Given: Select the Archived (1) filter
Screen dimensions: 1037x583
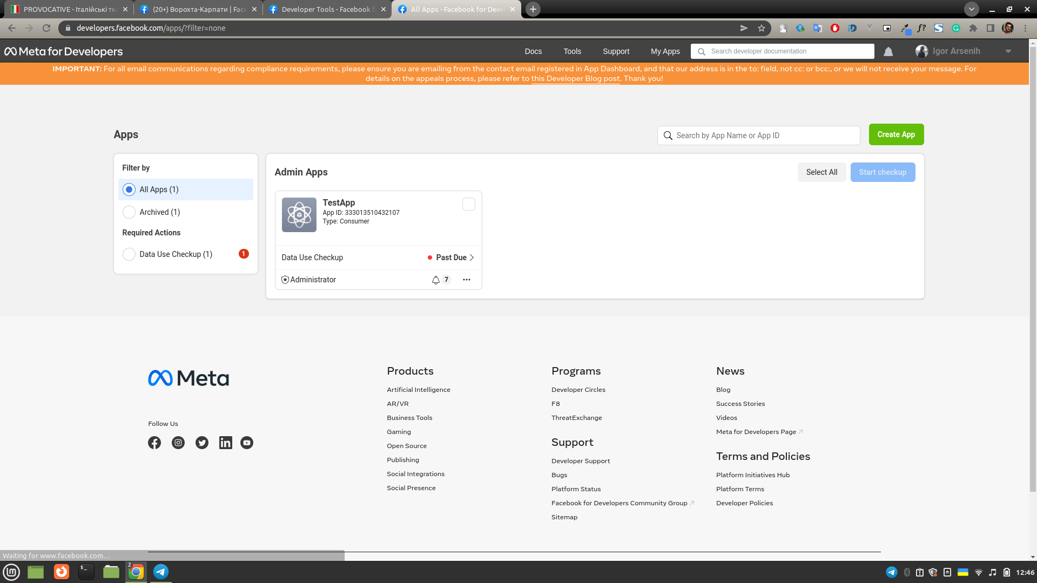Looking at the screenshot, I should 186,212.
